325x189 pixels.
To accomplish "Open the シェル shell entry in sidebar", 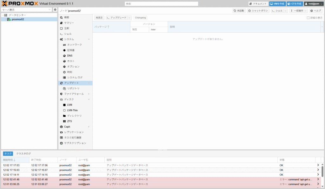I will [x=68, y=34].
